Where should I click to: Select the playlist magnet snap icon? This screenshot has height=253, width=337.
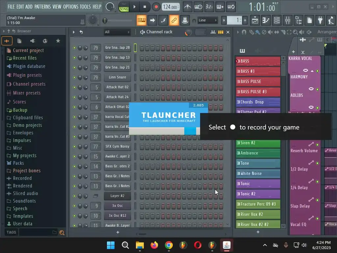point(244,32)
